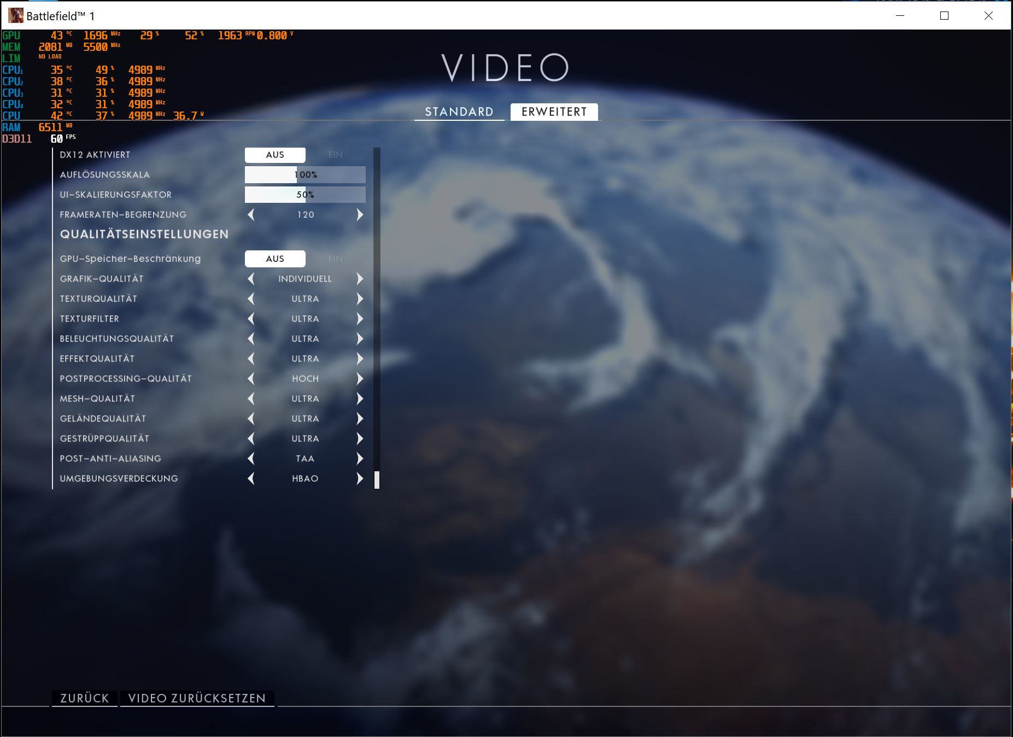Decrease the Frameraten-Begrenzung value with left arrow
The image size is (1013, 737).
251,215
